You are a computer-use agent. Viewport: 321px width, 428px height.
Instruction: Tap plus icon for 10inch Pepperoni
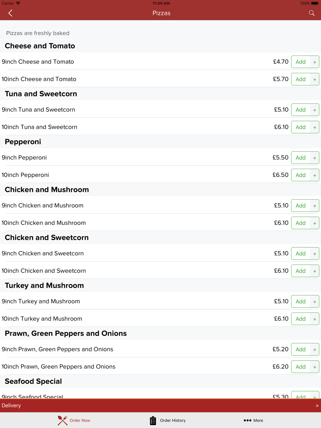point(315,175)
